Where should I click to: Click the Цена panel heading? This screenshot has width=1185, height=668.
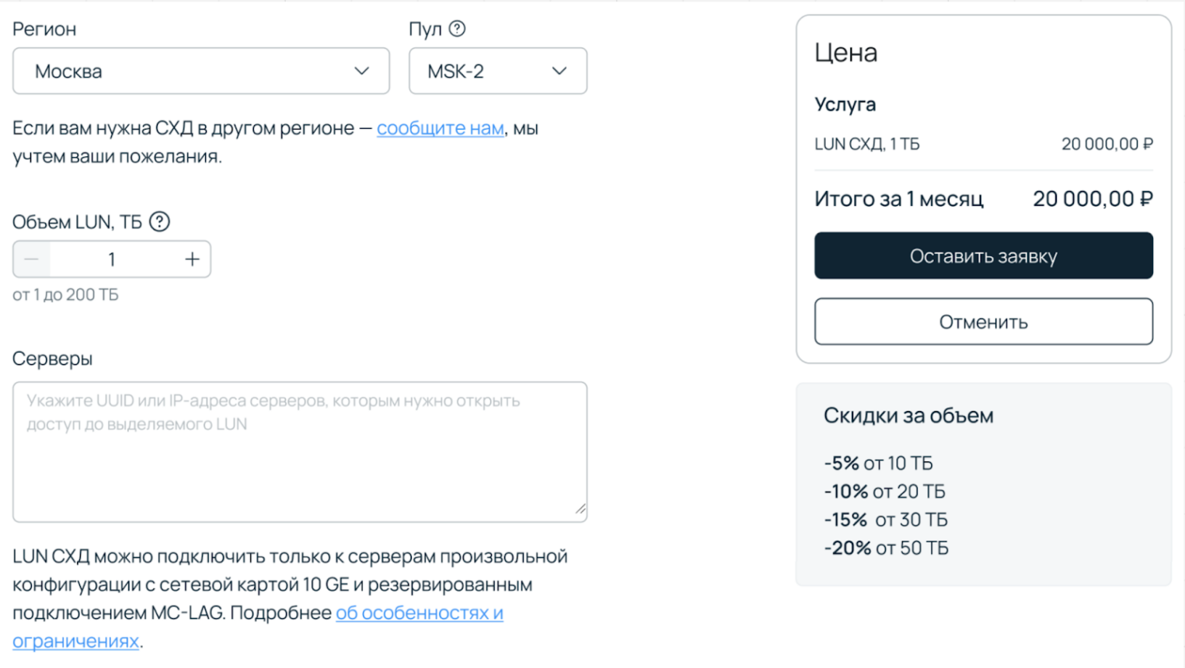tap(846, 53)
